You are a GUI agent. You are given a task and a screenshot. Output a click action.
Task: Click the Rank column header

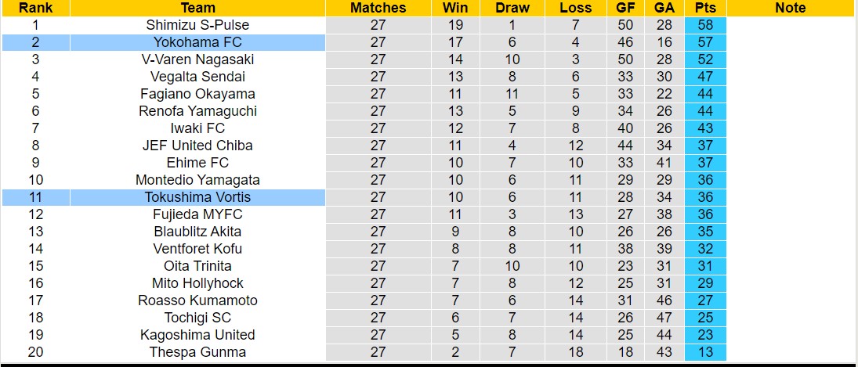(x=35, y=8)
